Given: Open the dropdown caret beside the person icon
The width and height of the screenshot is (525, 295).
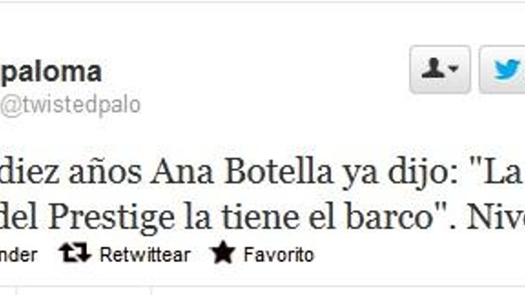Looking at the screenshot, I should [453, 69].
